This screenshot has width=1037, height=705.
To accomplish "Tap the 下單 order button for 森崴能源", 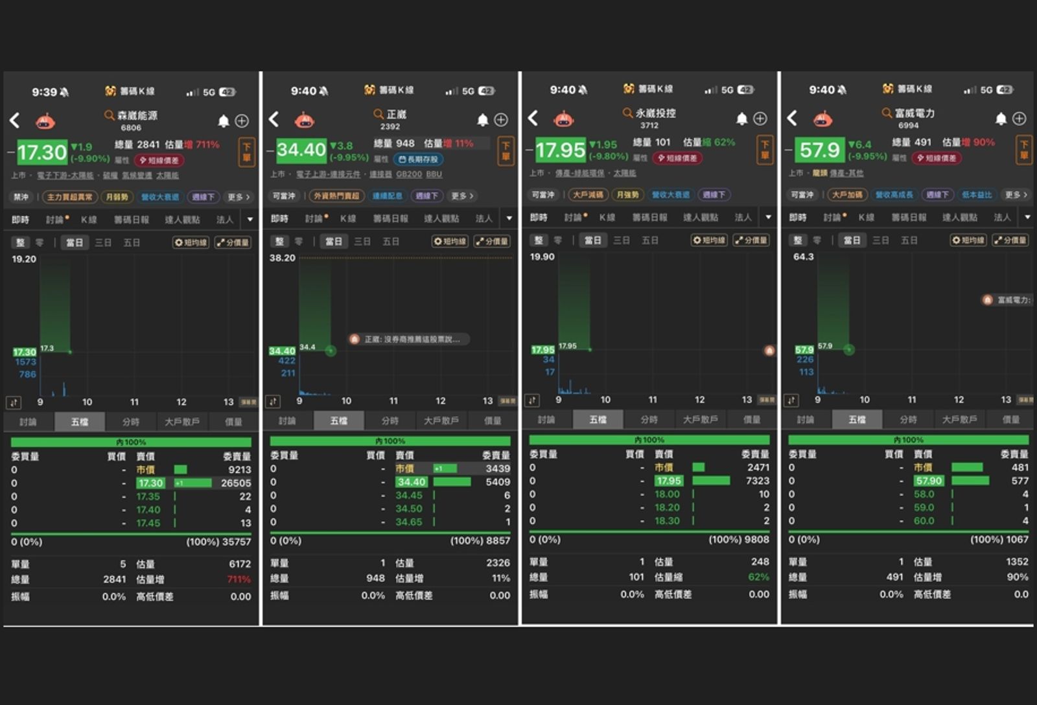I will click(x=246, y=153).
